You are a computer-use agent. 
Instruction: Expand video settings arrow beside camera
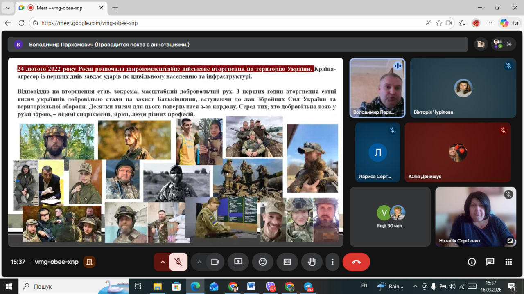pyautogui.click(x=200, y=262)
